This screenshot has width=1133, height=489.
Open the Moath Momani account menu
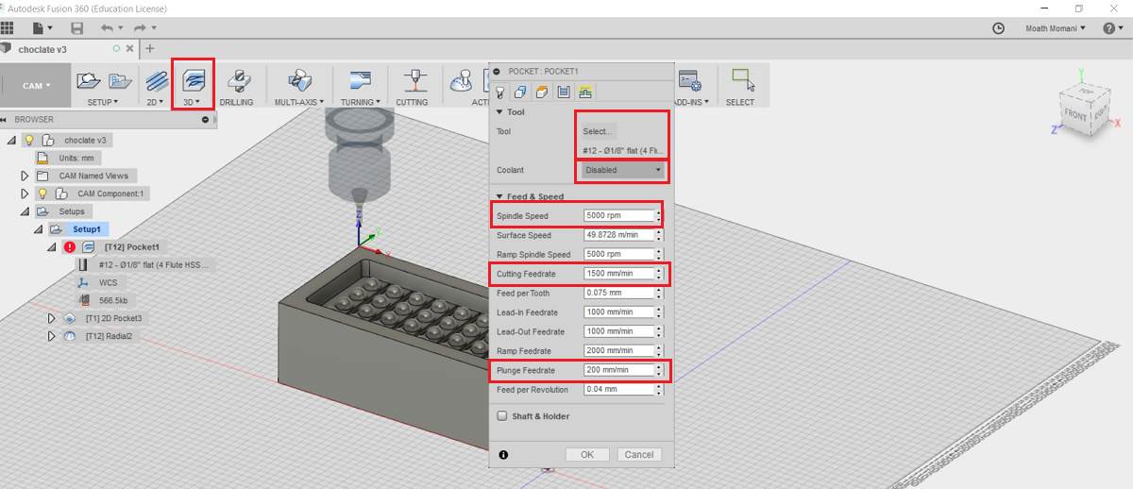(1056, 28)
